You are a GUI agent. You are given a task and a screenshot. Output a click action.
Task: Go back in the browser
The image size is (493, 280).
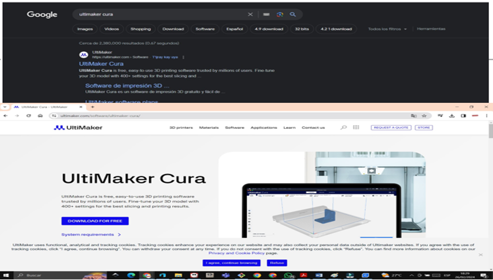pos(5,116)
